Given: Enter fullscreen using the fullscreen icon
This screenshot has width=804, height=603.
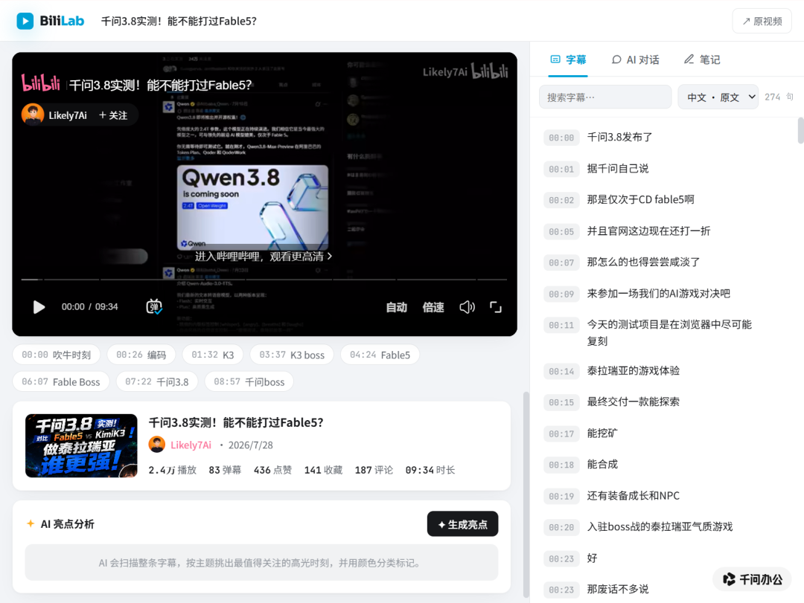Looking at the screenshot, I should tap(495, 307).
